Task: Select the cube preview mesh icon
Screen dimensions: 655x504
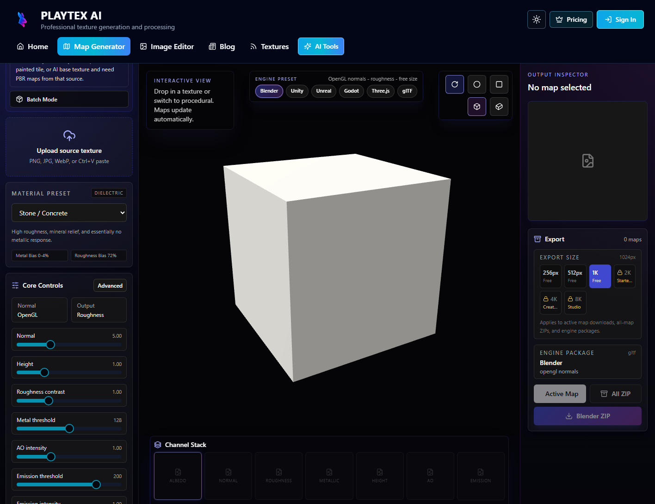Action: click(x=477, y=107)
